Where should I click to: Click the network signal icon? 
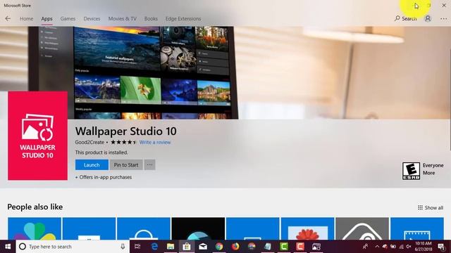pos(401,247)
